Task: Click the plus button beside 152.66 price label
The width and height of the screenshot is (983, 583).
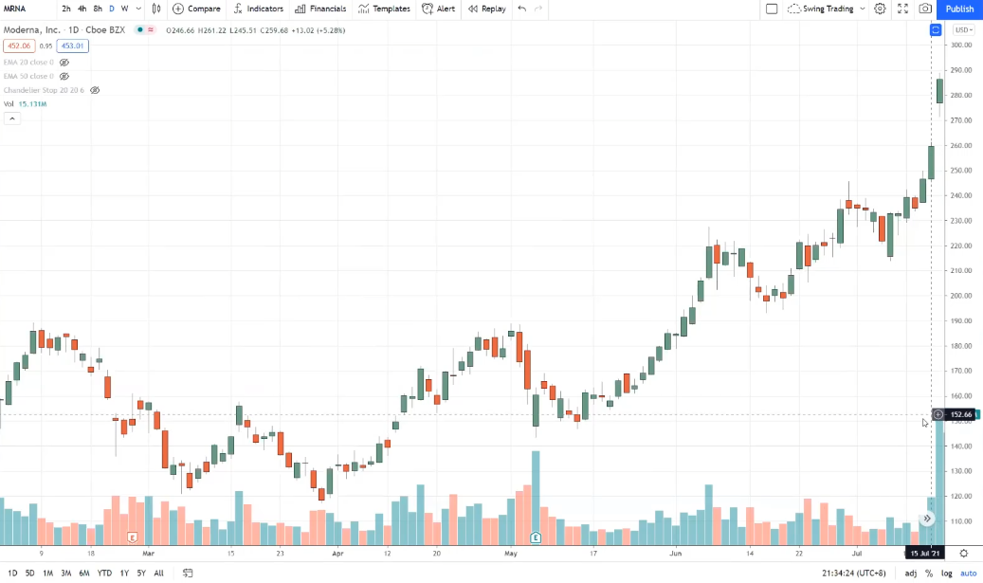Action: 937,414
